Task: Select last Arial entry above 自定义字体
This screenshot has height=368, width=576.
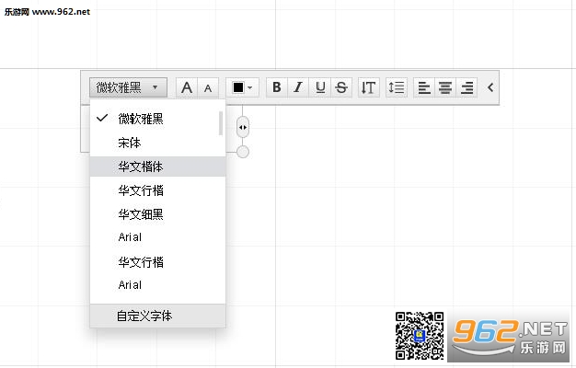Action: pyautogui.click(x=157, y=285)
